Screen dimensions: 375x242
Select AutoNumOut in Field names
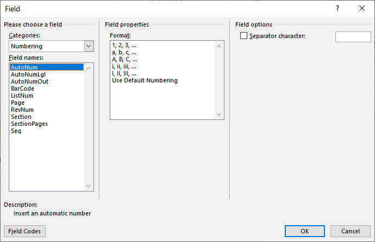point(29,81)
